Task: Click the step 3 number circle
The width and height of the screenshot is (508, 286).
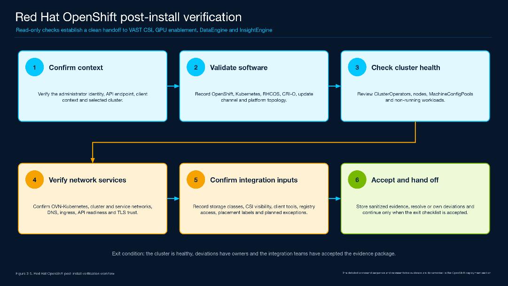Action: (357, 67)
